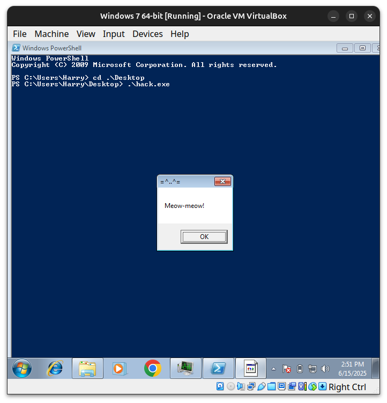The image size is (387, 403).
Task: Click the PowerShell window title icon
Action: (16, 48)
